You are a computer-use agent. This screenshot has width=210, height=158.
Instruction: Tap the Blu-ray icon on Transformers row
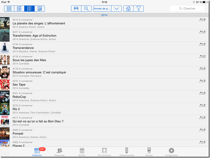click(x=202, y=32)
